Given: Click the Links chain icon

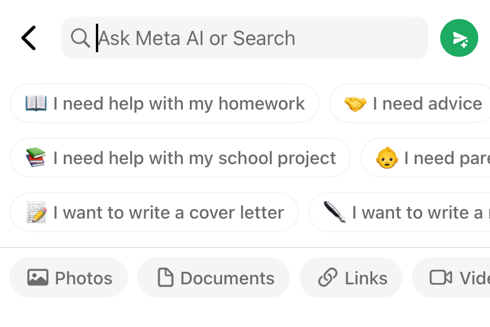Looking at the screenshot, I should tap(327, 278).
